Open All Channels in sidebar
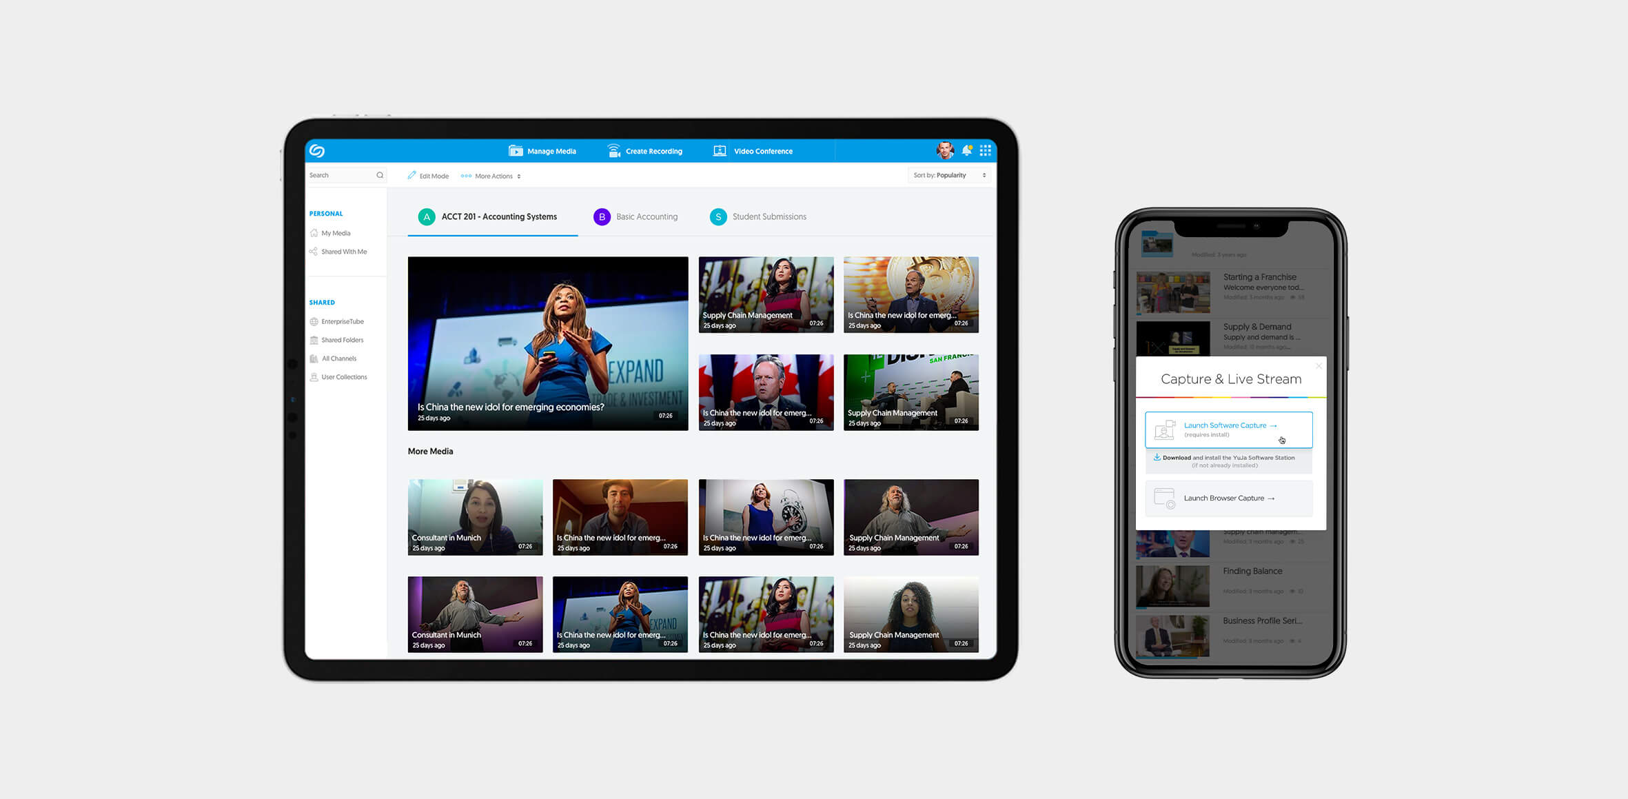This screenshot has width=1628, height=799. [x=333, y=358]
